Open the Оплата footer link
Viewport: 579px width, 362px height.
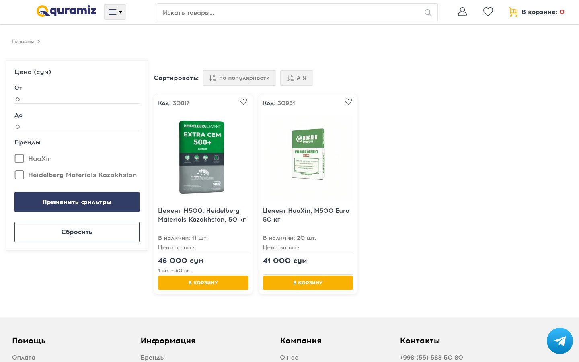[24, 358]
